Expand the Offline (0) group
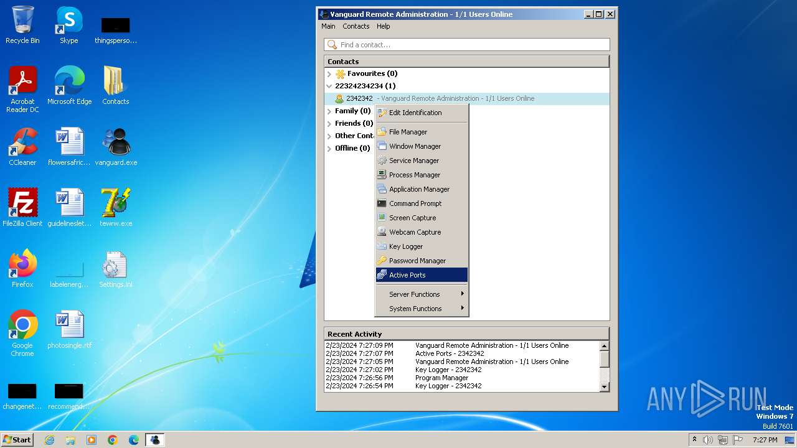The image size is (797, 448). (329, 148)
